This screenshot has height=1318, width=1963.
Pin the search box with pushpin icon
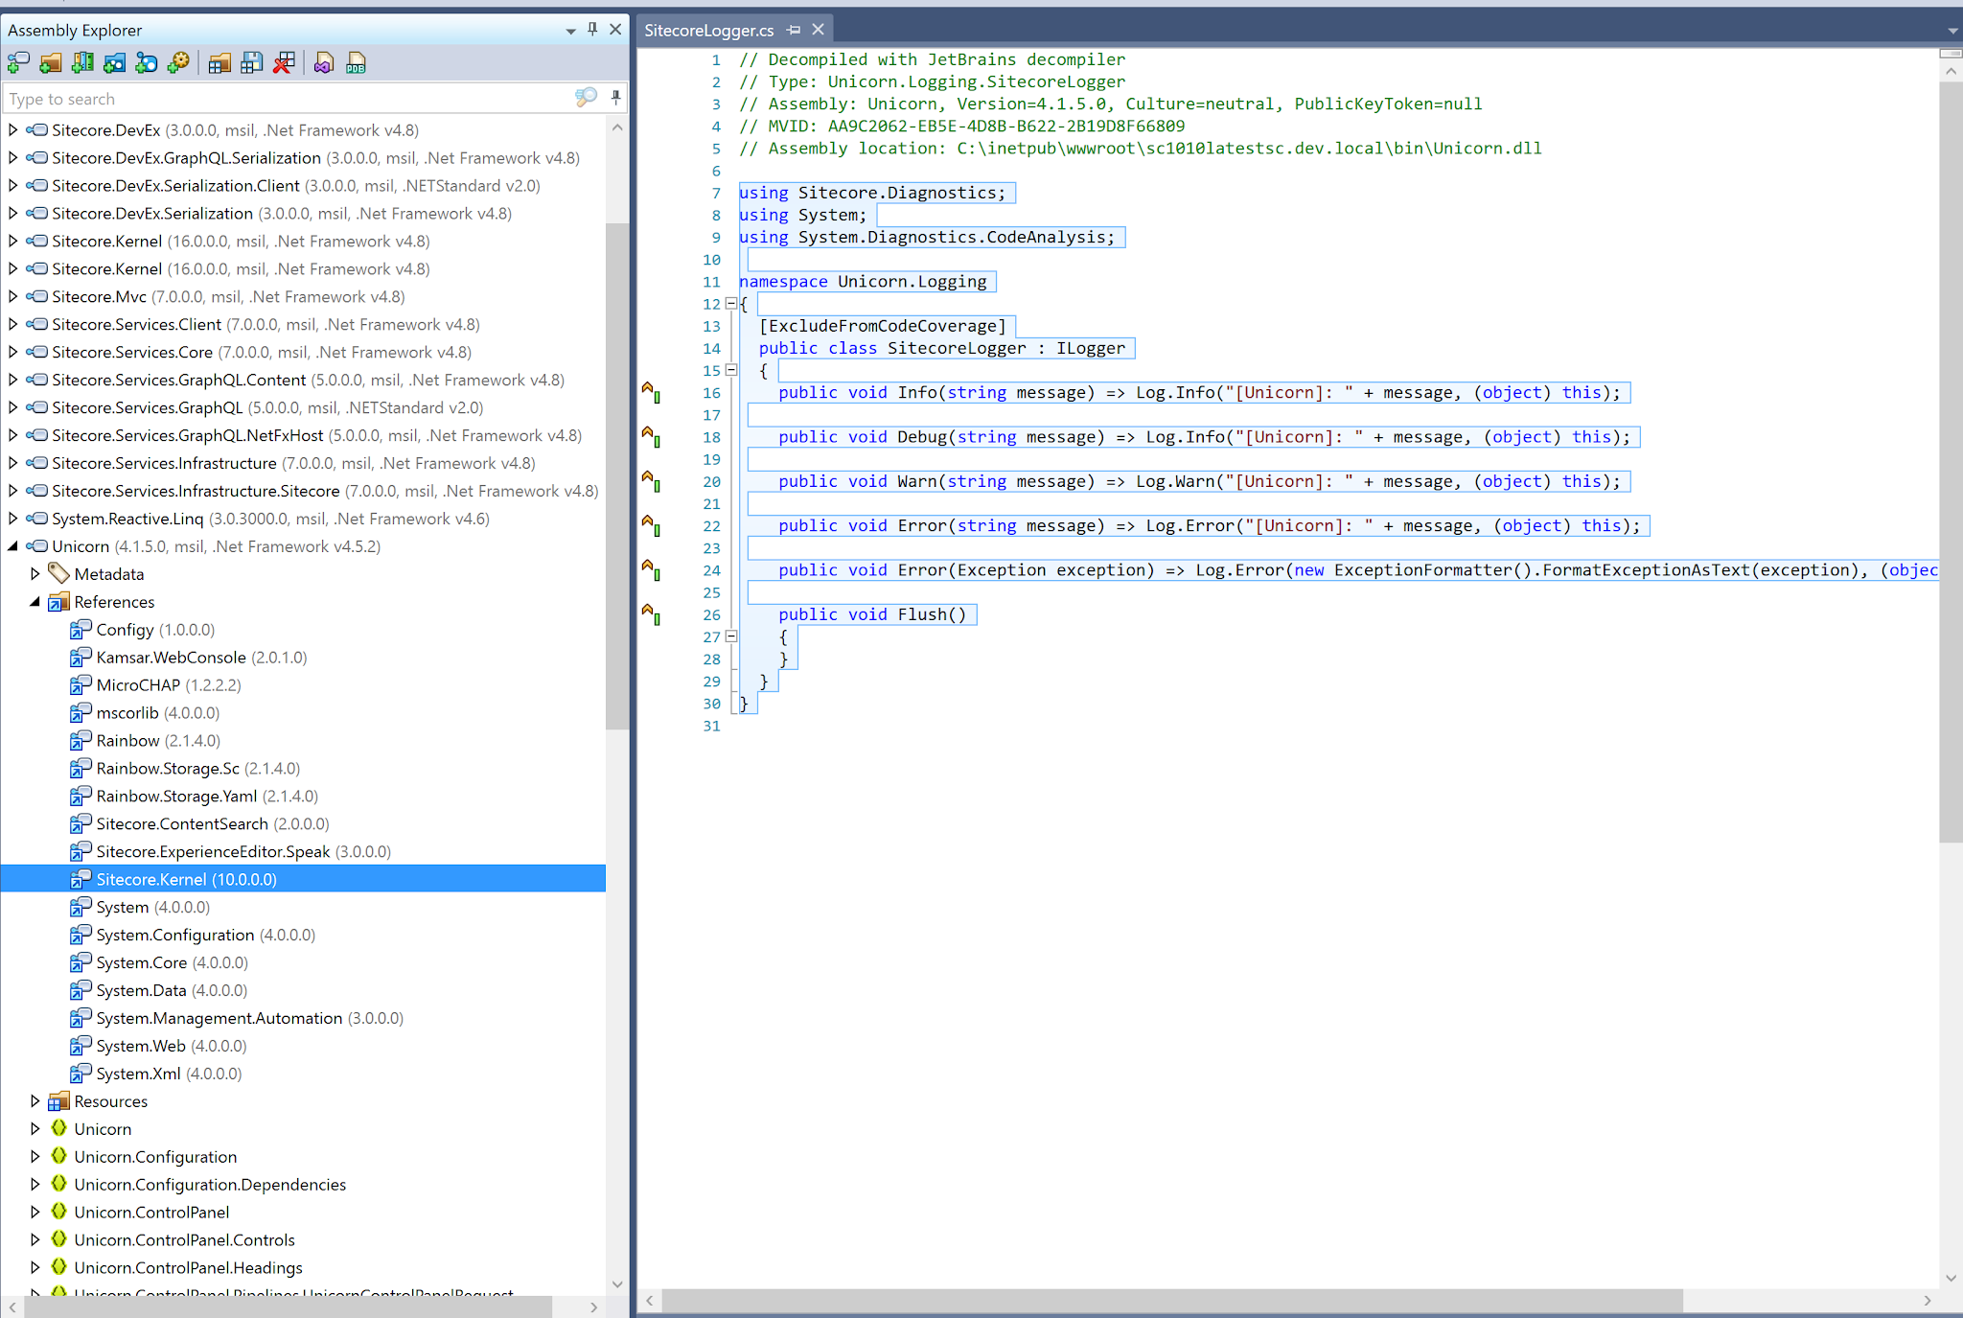pyautogui.click(x=615, y=98)
